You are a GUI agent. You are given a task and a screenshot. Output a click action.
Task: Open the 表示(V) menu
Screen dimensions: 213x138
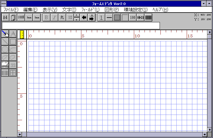click(x=50, y=9)
